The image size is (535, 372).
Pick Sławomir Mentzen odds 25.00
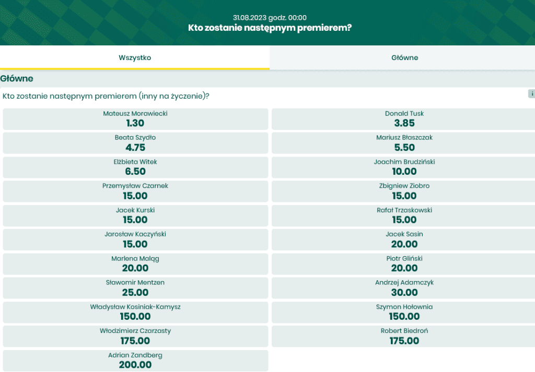(135, 288)
